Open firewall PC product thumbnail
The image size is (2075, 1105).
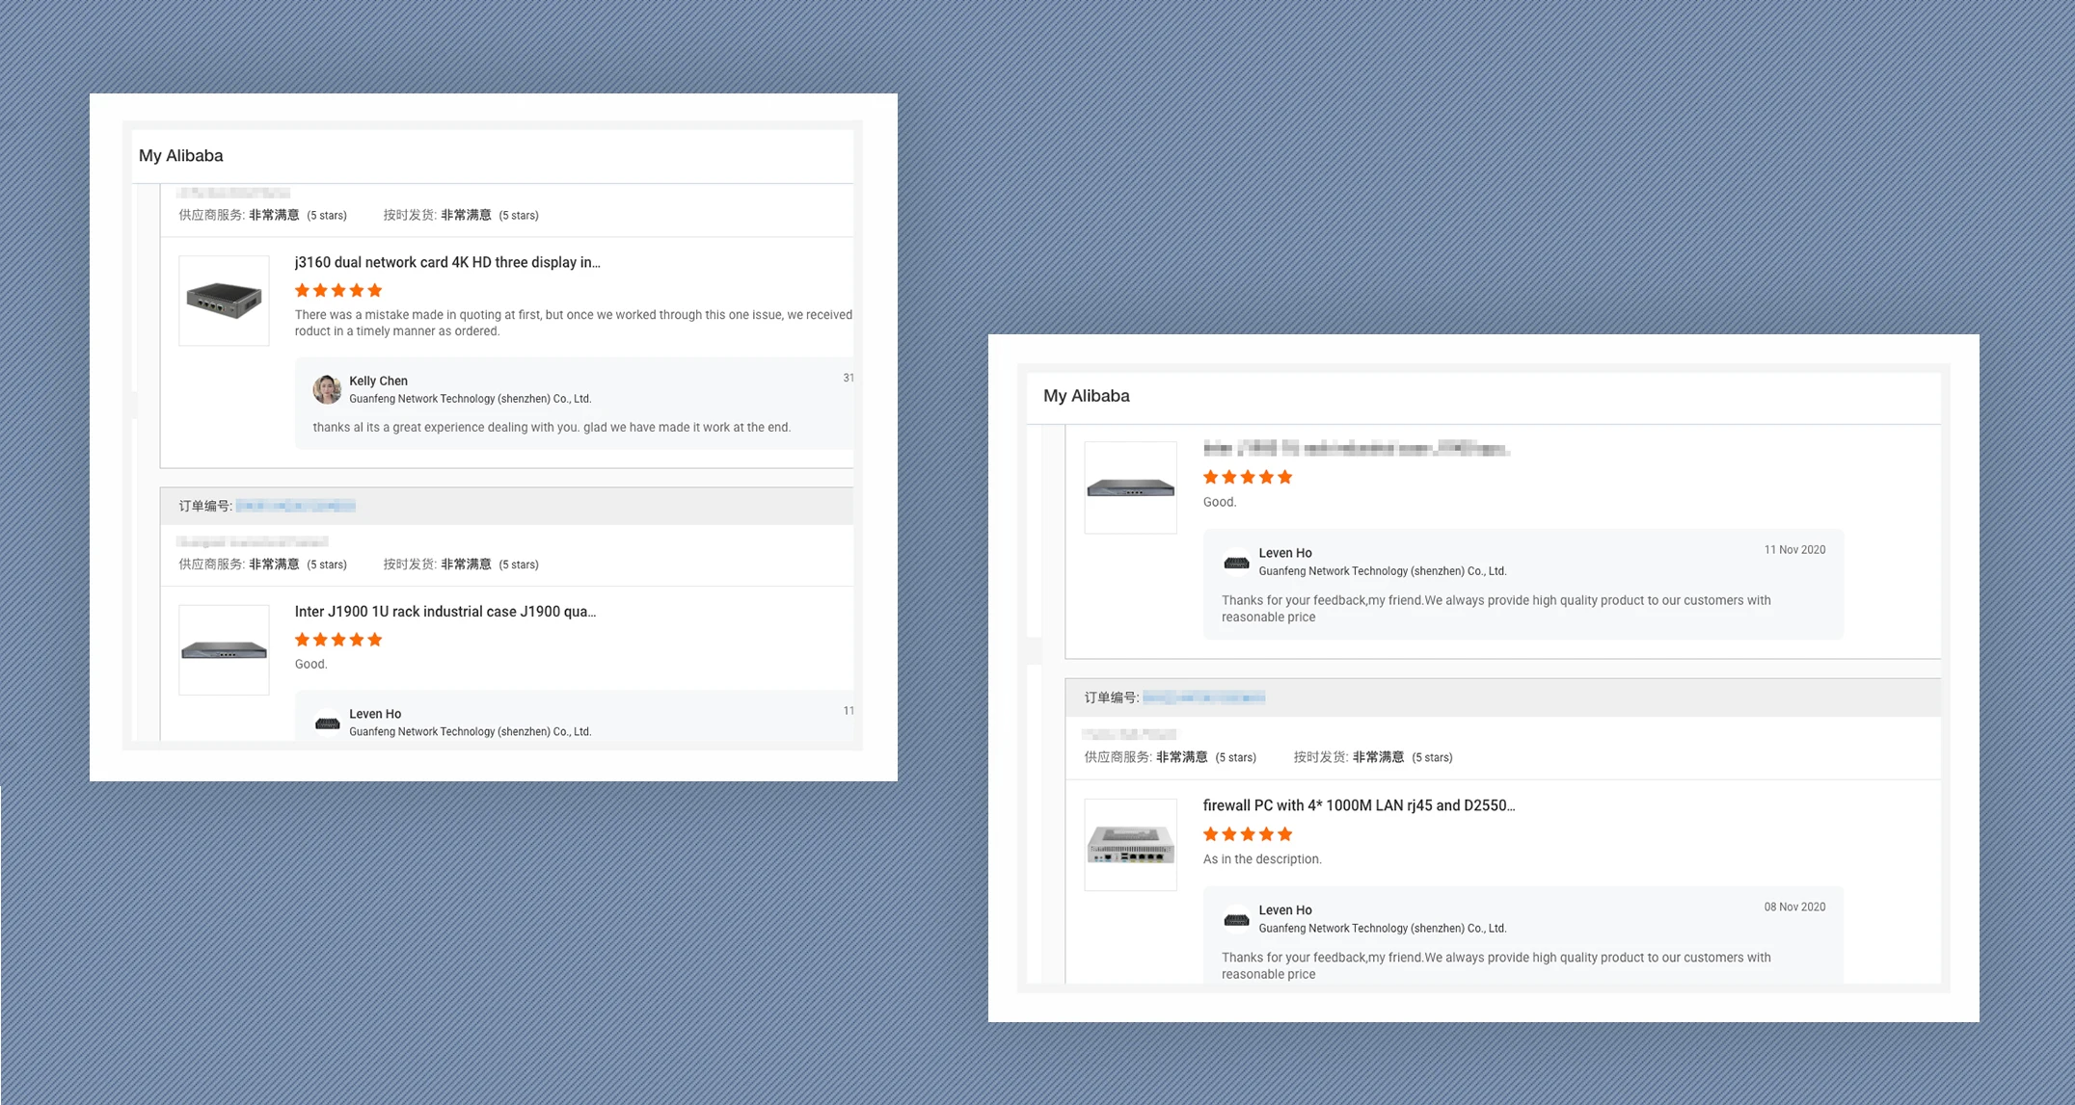tap(1130, 845)
